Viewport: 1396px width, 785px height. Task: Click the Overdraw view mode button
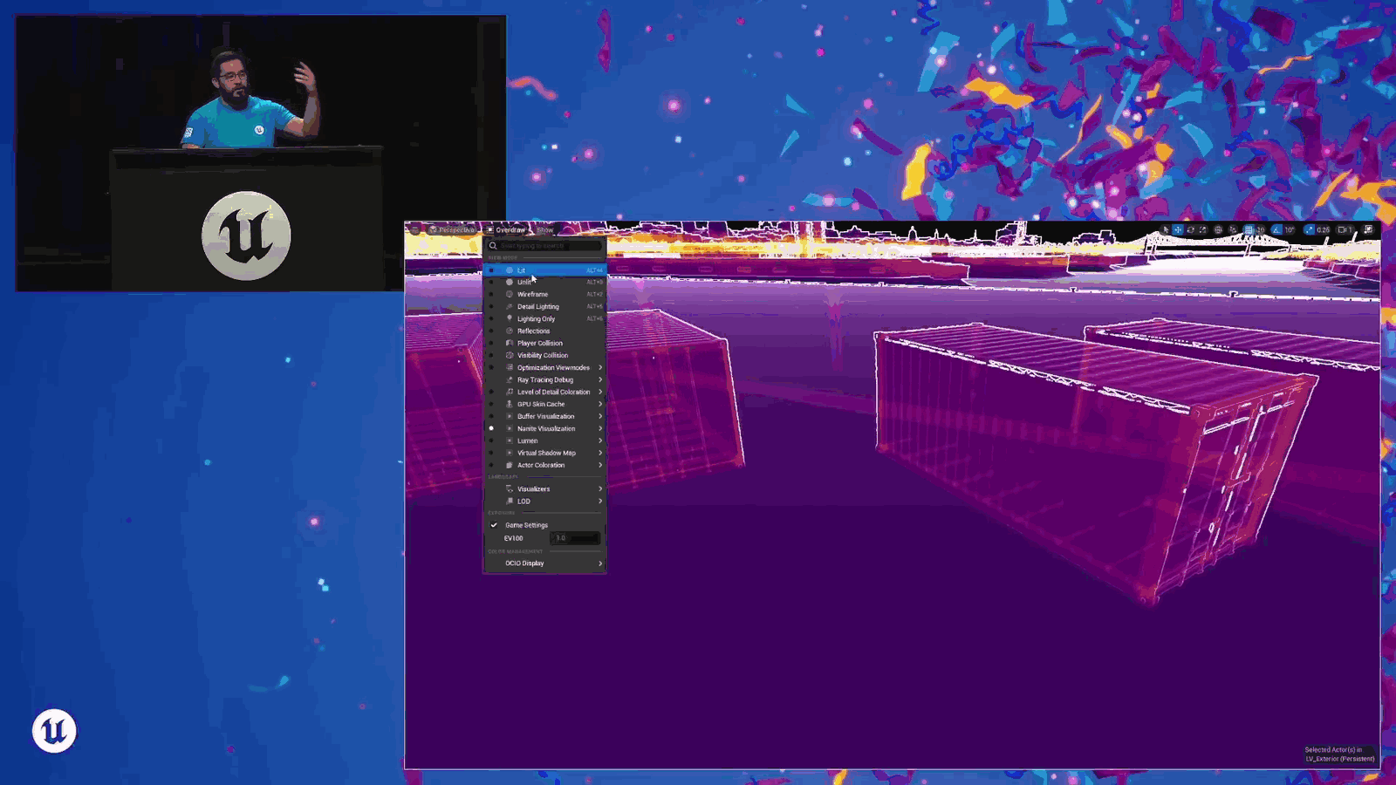(507, 229)
